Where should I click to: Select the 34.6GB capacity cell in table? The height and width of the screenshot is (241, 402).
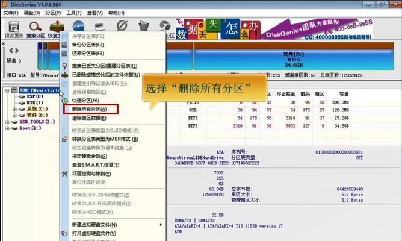[341, 126]
